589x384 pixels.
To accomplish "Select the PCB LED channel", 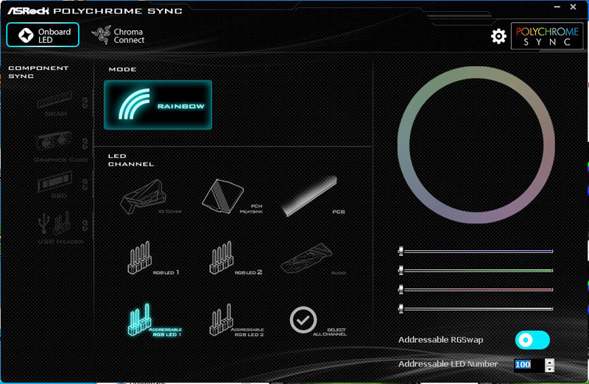I will (x=312, y=196).
